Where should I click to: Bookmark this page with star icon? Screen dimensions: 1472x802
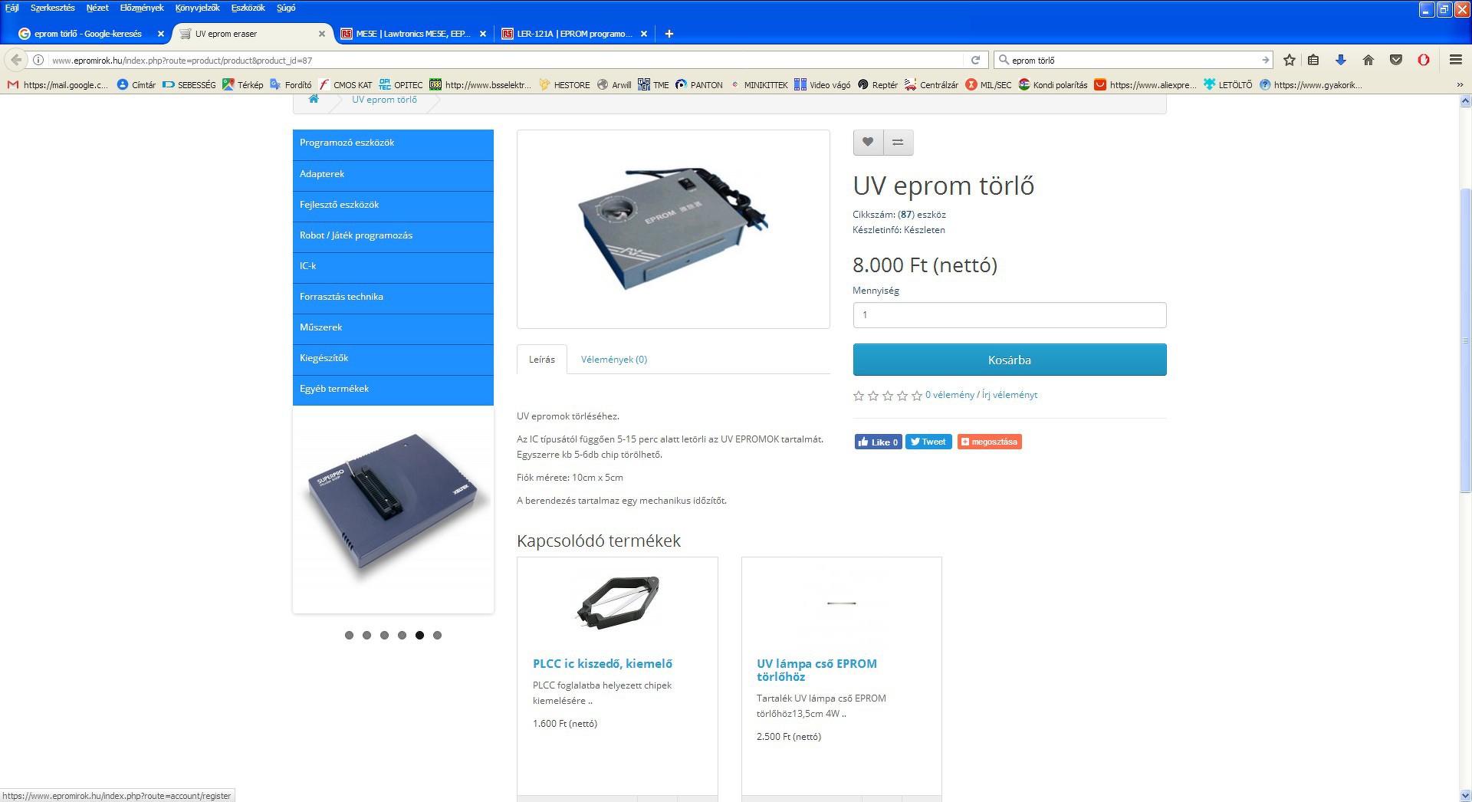pyautogui.click(x=1290, y=60)
